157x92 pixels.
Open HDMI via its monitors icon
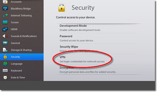coord(5,29)
